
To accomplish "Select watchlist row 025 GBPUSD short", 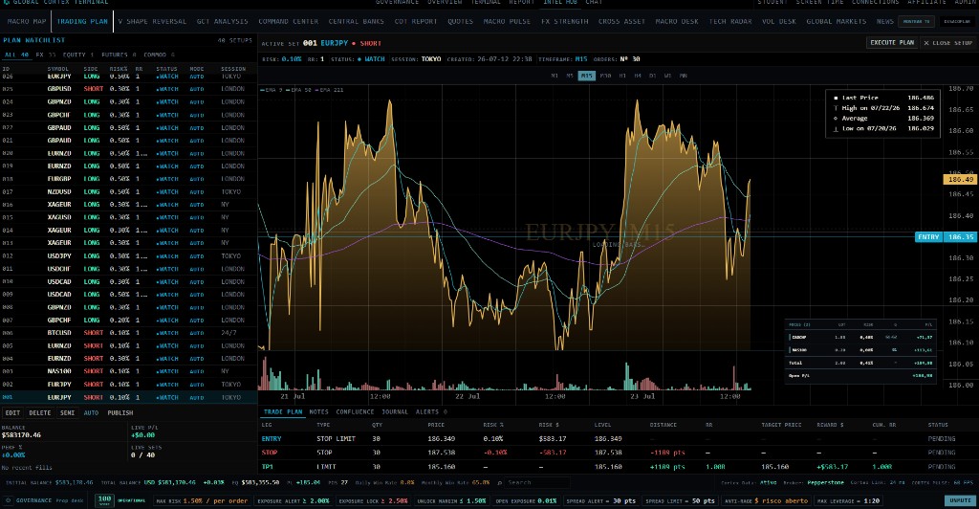I will coord(129,89).
